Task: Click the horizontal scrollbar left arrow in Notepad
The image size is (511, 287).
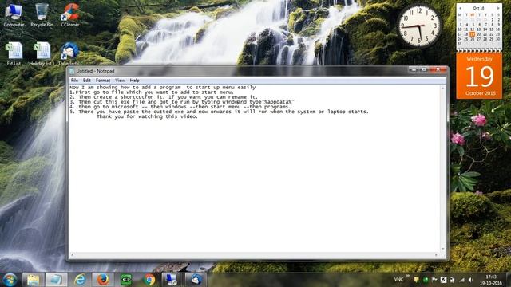Action: (72, 255)
